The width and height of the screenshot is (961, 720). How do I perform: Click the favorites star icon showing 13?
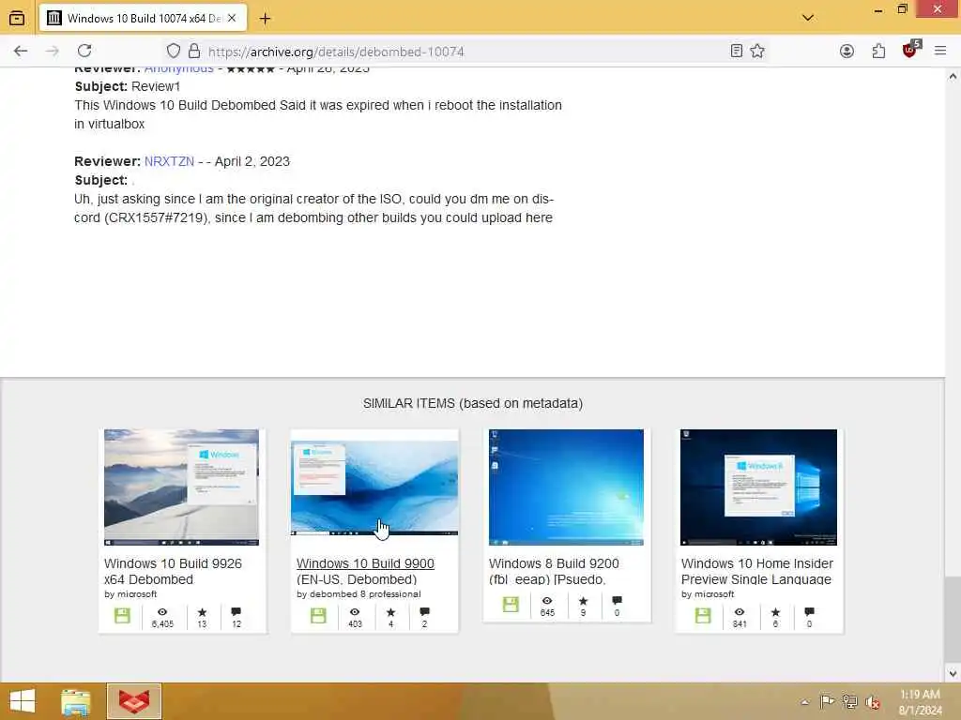(x=203, y=612)
